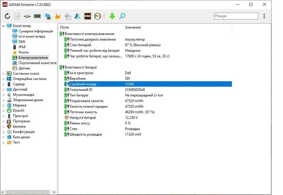Select the Поточне джерело живлення row
Screen dimensions: 283x195
click(145, 39)
